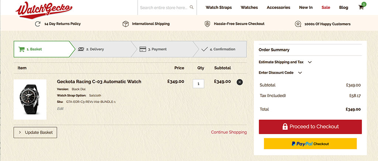Click the International Shipping box icon
The height and width of the screenshot is (161, 378).
[x=126, y=24]
